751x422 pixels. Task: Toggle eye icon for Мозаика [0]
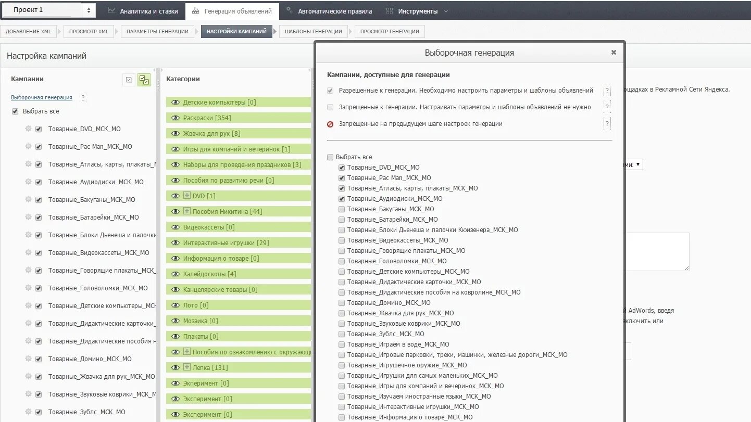coord(176,321)
